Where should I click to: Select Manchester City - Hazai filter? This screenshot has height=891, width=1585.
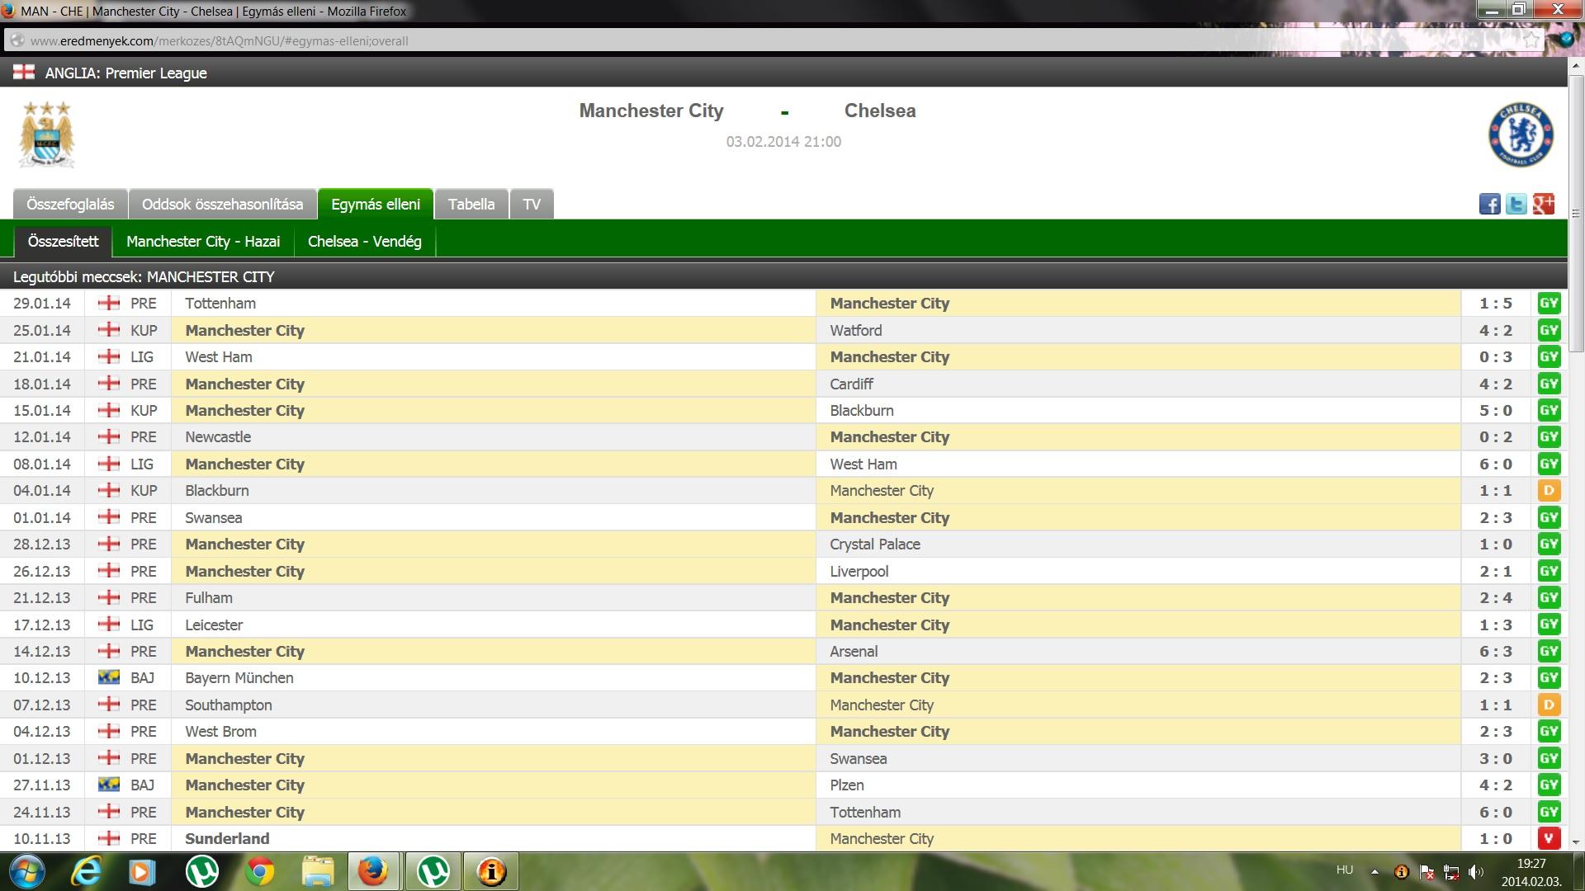[x=203, y=242]
